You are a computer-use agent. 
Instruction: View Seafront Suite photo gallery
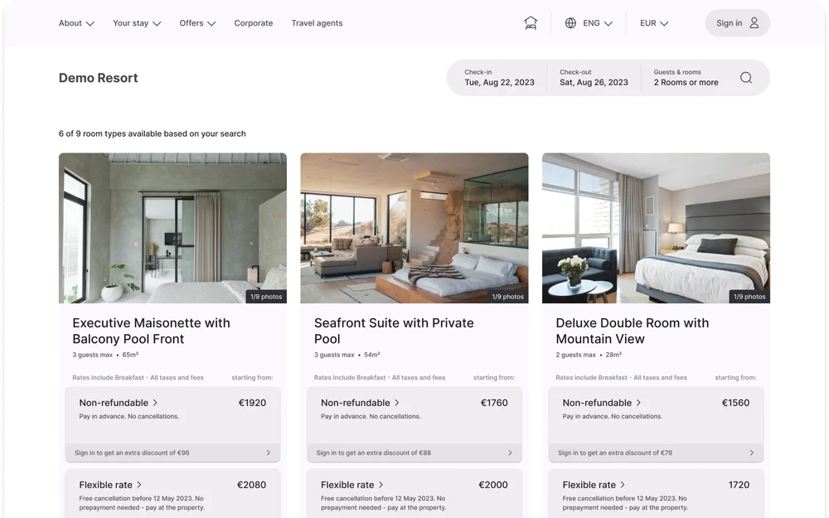tap(414, 228)
